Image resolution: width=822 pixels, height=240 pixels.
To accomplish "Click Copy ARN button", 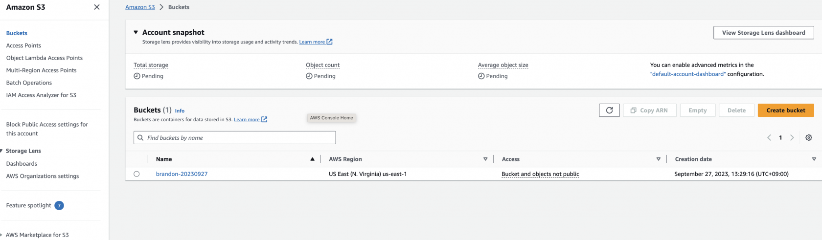I will (649, 110).
